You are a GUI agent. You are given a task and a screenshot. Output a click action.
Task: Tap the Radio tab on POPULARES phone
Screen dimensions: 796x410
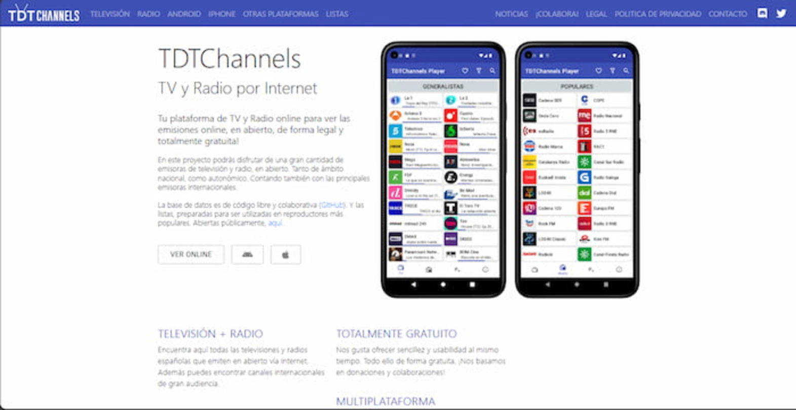(x=562, y=269)
